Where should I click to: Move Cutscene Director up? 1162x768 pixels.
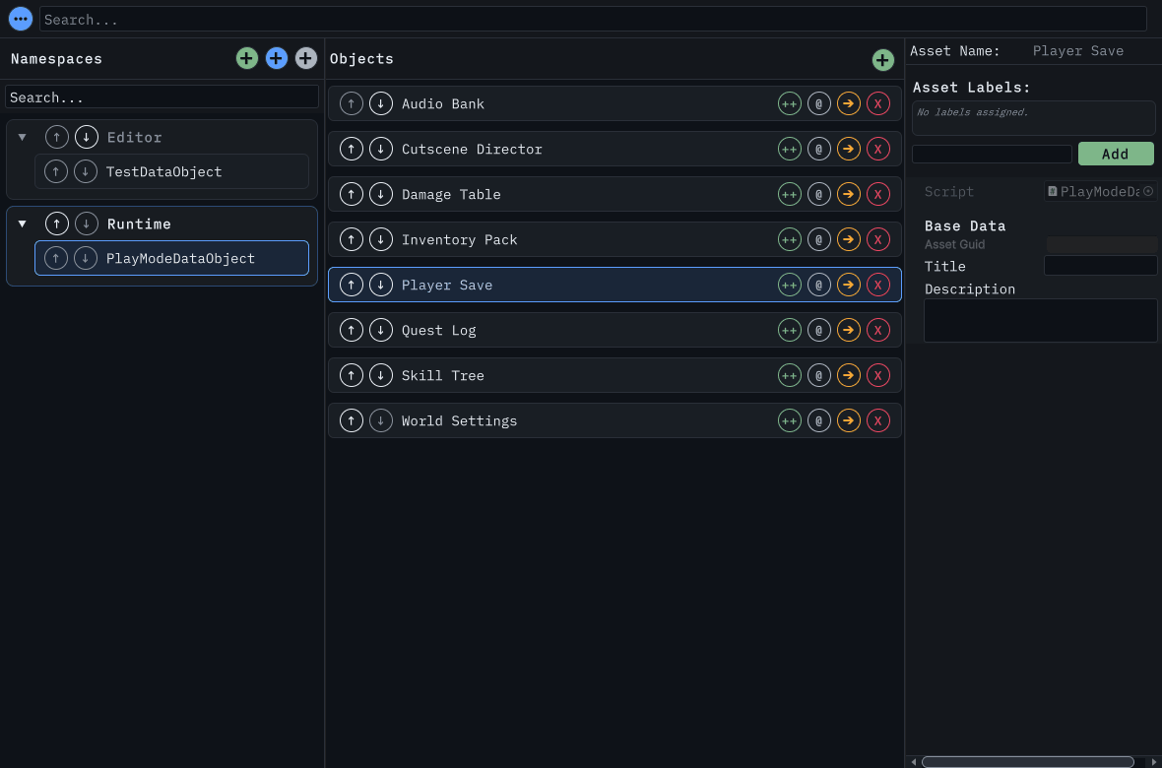[352, 149]
